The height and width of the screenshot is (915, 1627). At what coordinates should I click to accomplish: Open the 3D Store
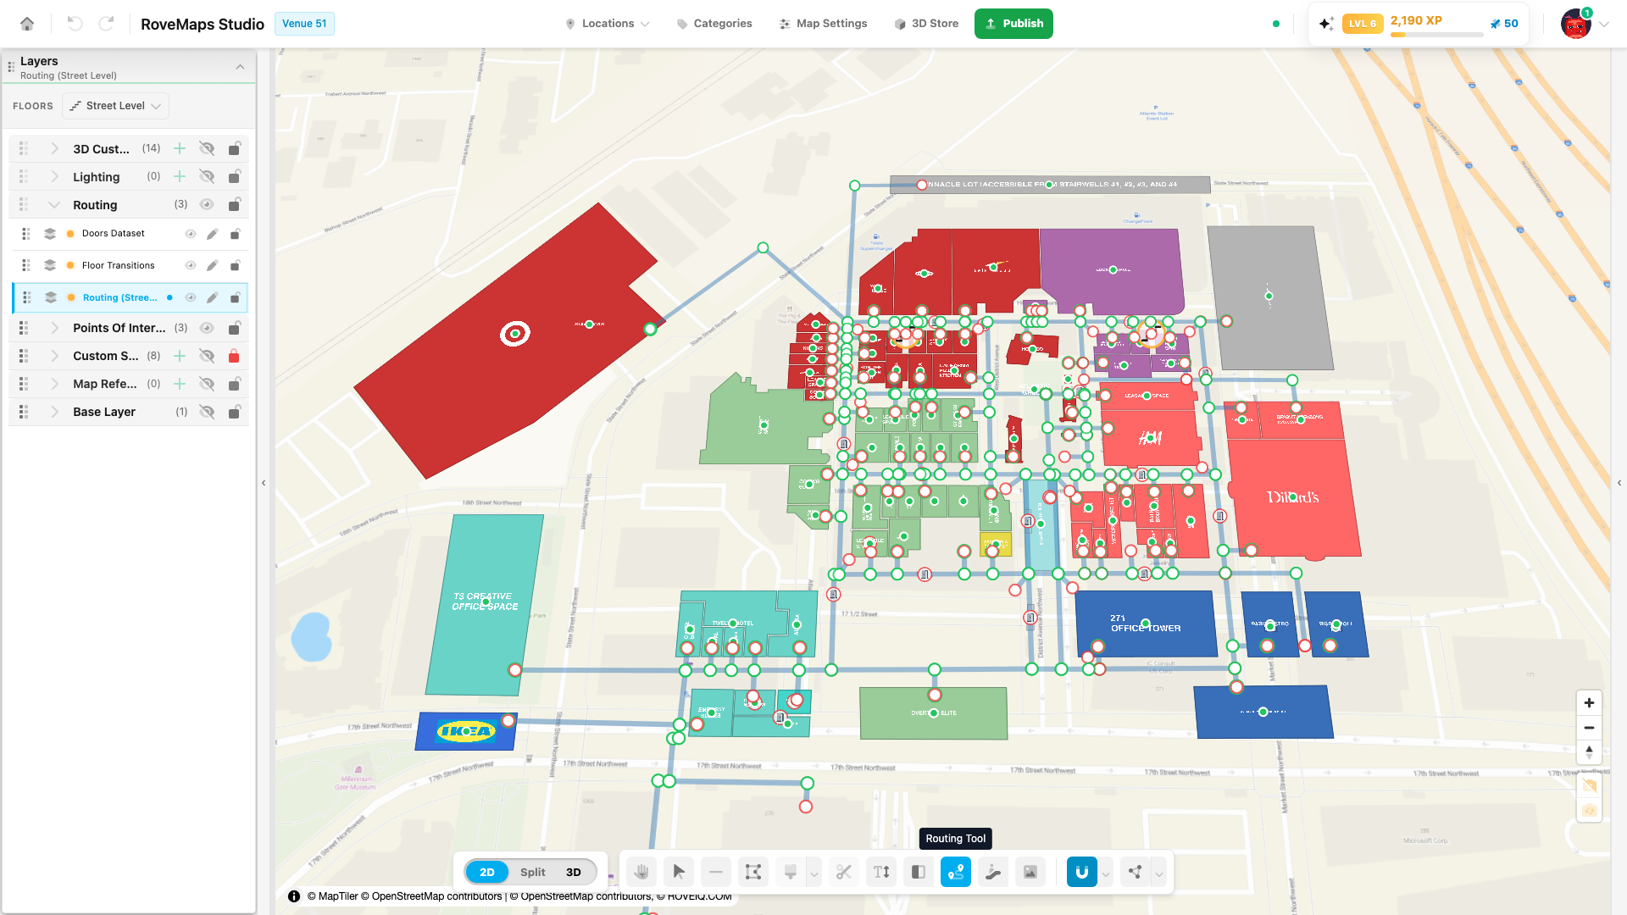[x=926, y=24]
